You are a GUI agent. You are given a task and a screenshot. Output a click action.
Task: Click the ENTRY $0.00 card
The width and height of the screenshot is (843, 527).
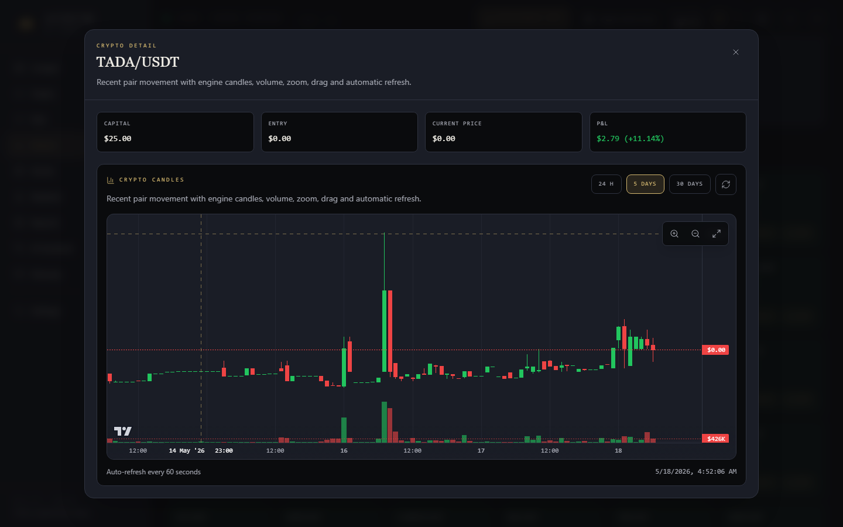tap(340, 132)
